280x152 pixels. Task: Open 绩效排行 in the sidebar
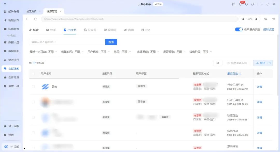pos(11,60)
